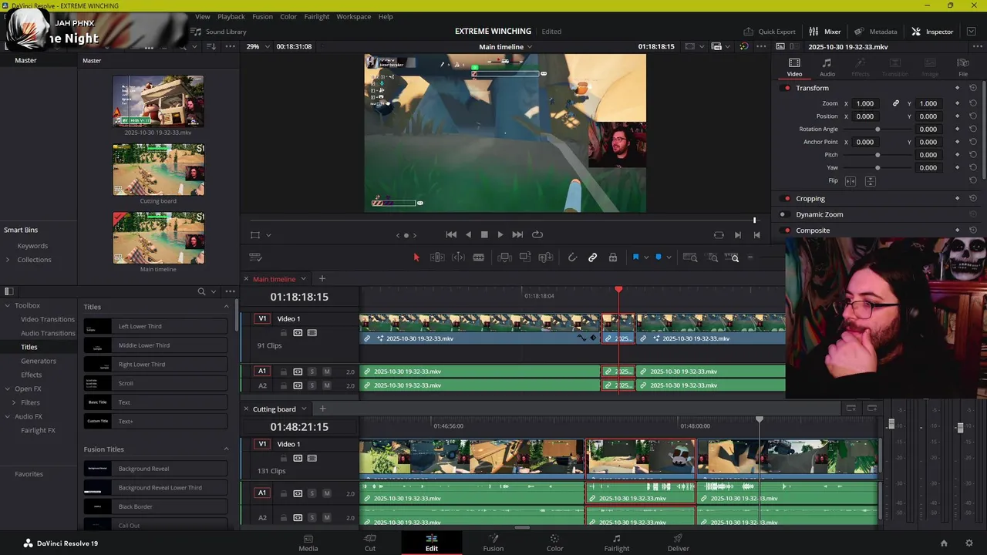Open the Fusion menu
The image size is (987, 555).
tap(262, 16)
